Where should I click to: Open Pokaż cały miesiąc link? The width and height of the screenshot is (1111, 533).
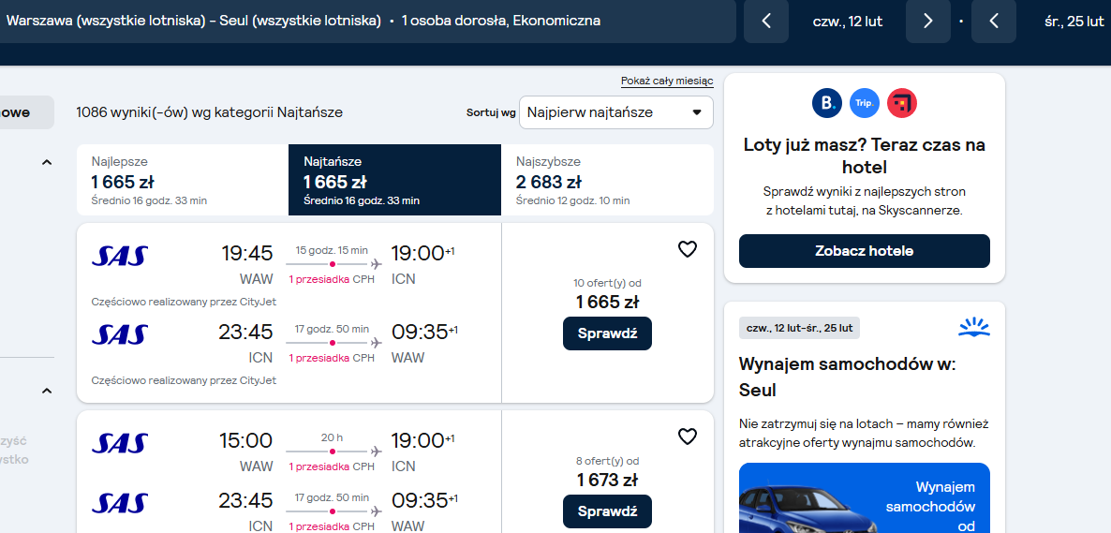(668, 81)
